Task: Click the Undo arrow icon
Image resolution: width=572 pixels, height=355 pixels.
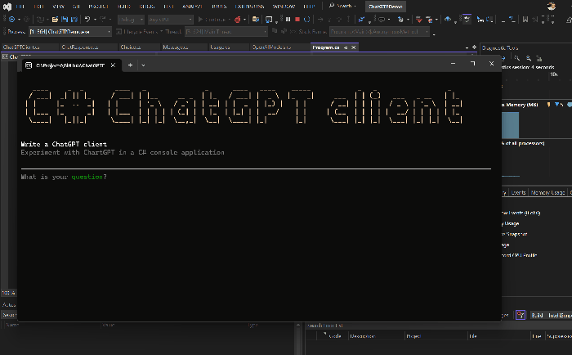Action: click(87, 20)
